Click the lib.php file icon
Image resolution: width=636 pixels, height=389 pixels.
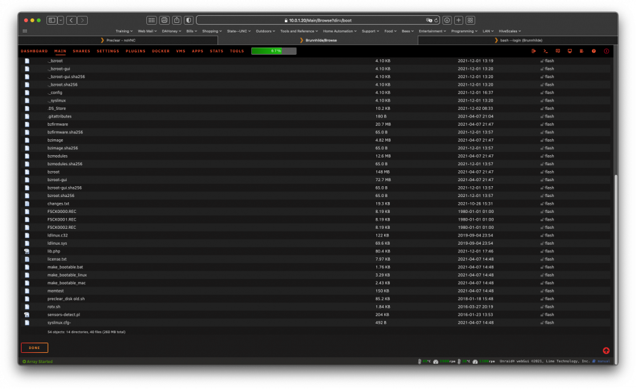click(x=27, y=251)
